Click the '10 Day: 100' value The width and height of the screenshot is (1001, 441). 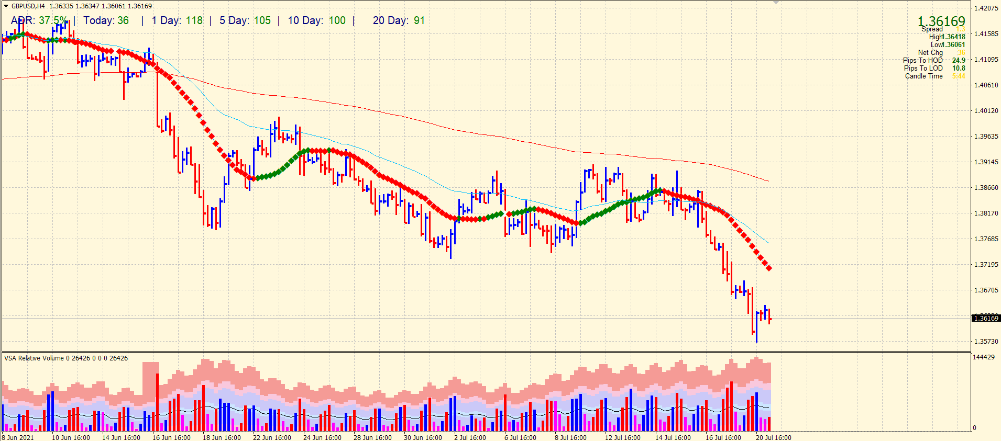[317, 20]
